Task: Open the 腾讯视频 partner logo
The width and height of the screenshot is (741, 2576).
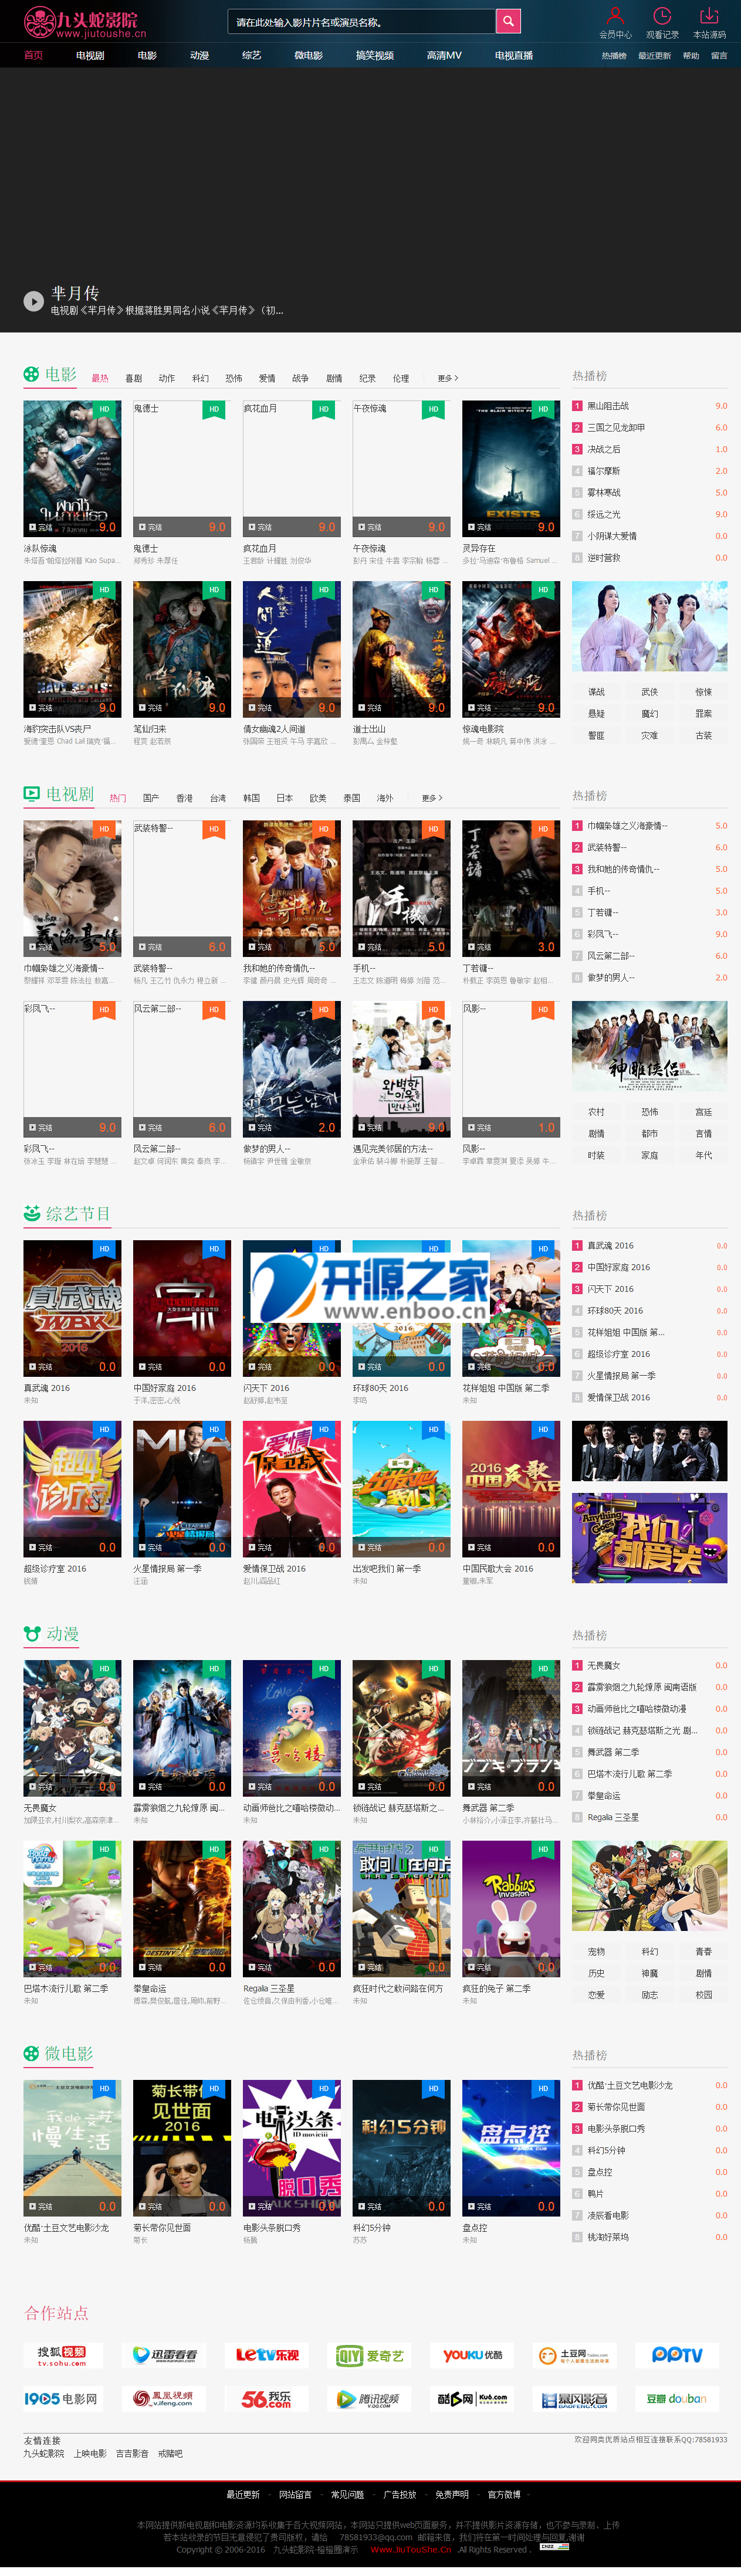Action: [x=370, y=2398]
